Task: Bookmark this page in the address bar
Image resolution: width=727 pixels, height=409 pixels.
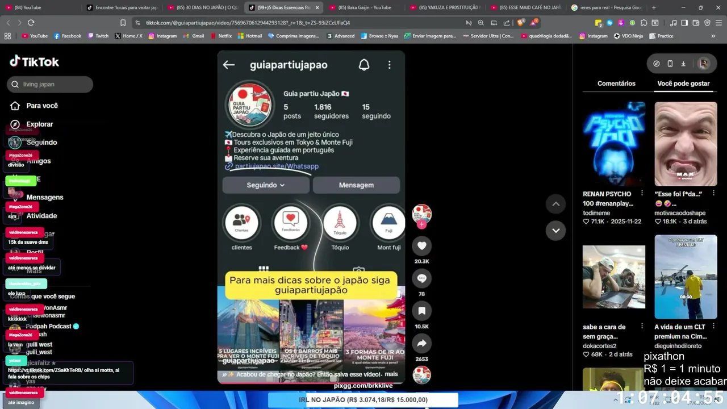Action: [x=123, y=23]
